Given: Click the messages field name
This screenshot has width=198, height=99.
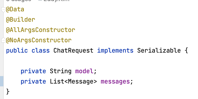Looking at the screenshot, I should coord(115,82).
